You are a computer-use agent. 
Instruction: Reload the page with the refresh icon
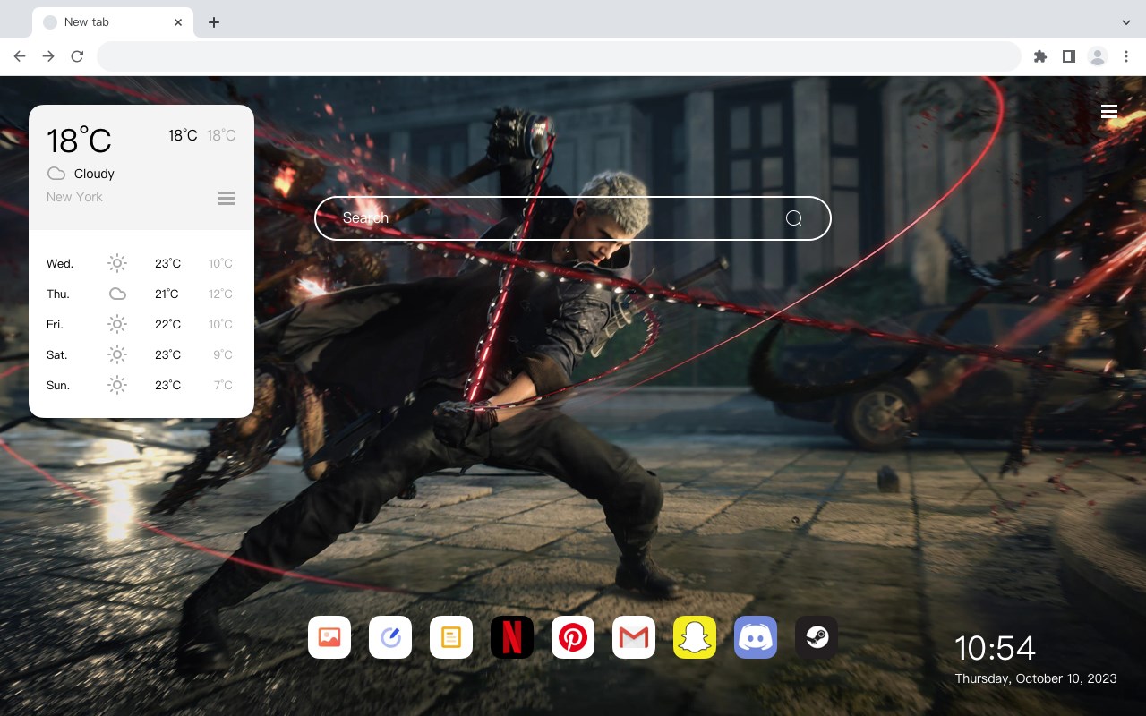tap(77, 56)
